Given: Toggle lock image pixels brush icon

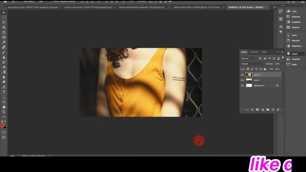Looking at the screenshot, I should coord(252,69).
